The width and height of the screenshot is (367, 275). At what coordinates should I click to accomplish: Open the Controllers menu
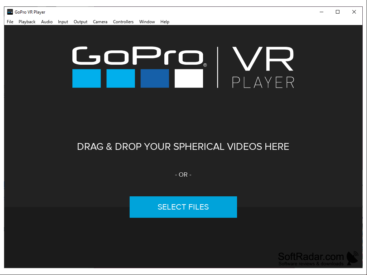(123, 22)
